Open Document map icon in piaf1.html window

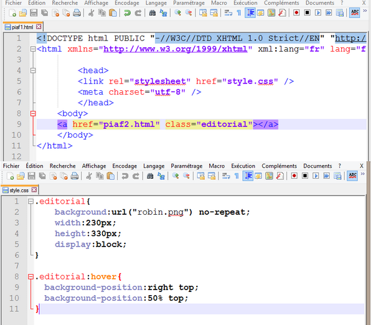coord(271,13)
